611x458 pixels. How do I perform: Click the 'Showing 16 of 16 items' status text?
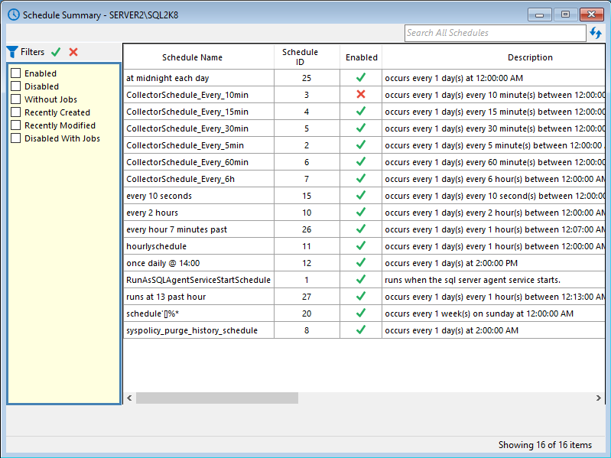[x=545, y=445]
